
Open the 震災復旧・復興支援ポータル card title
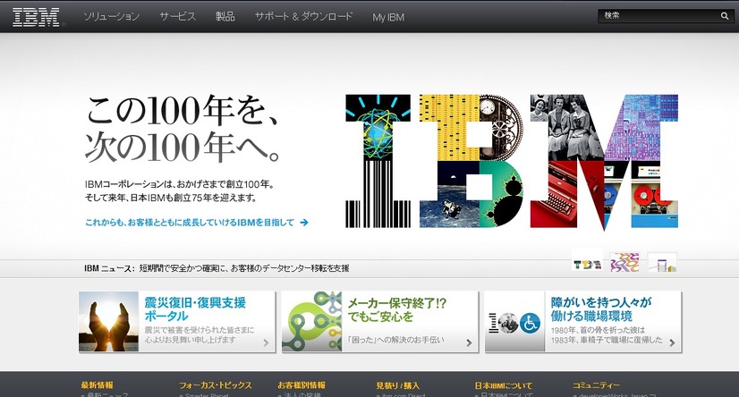click(195, 309)
